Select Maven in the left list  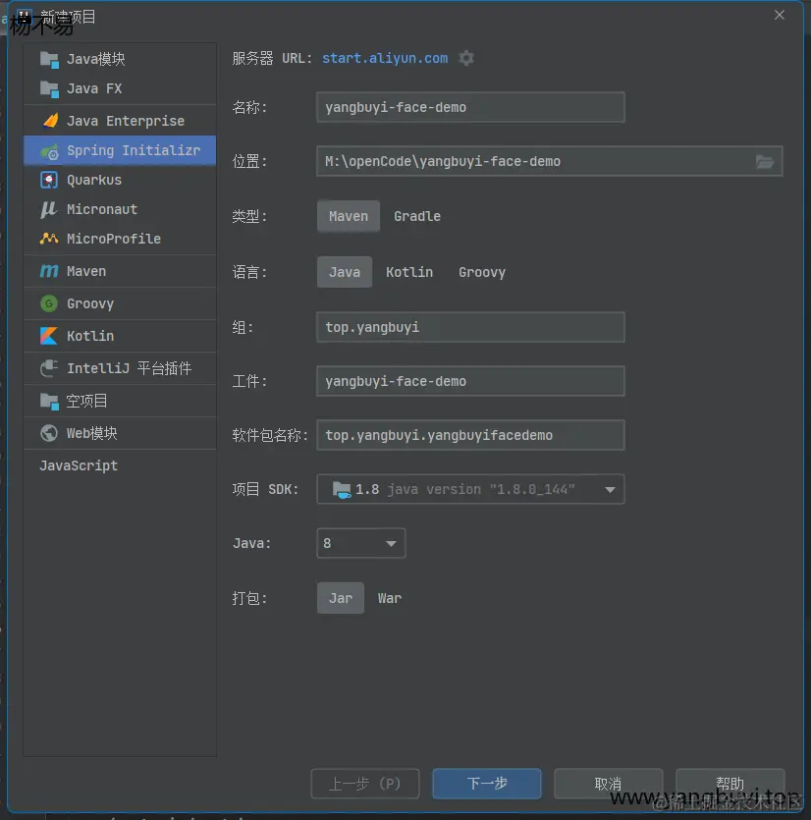(x=120, y=271)
